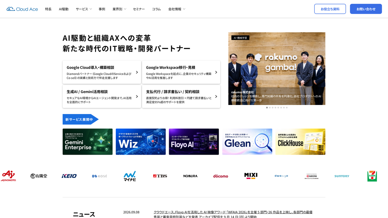Open the Floyo AI banner
The width and height of the screenshot is (388, 218).
pyautogui.click(x=194, y=142)
